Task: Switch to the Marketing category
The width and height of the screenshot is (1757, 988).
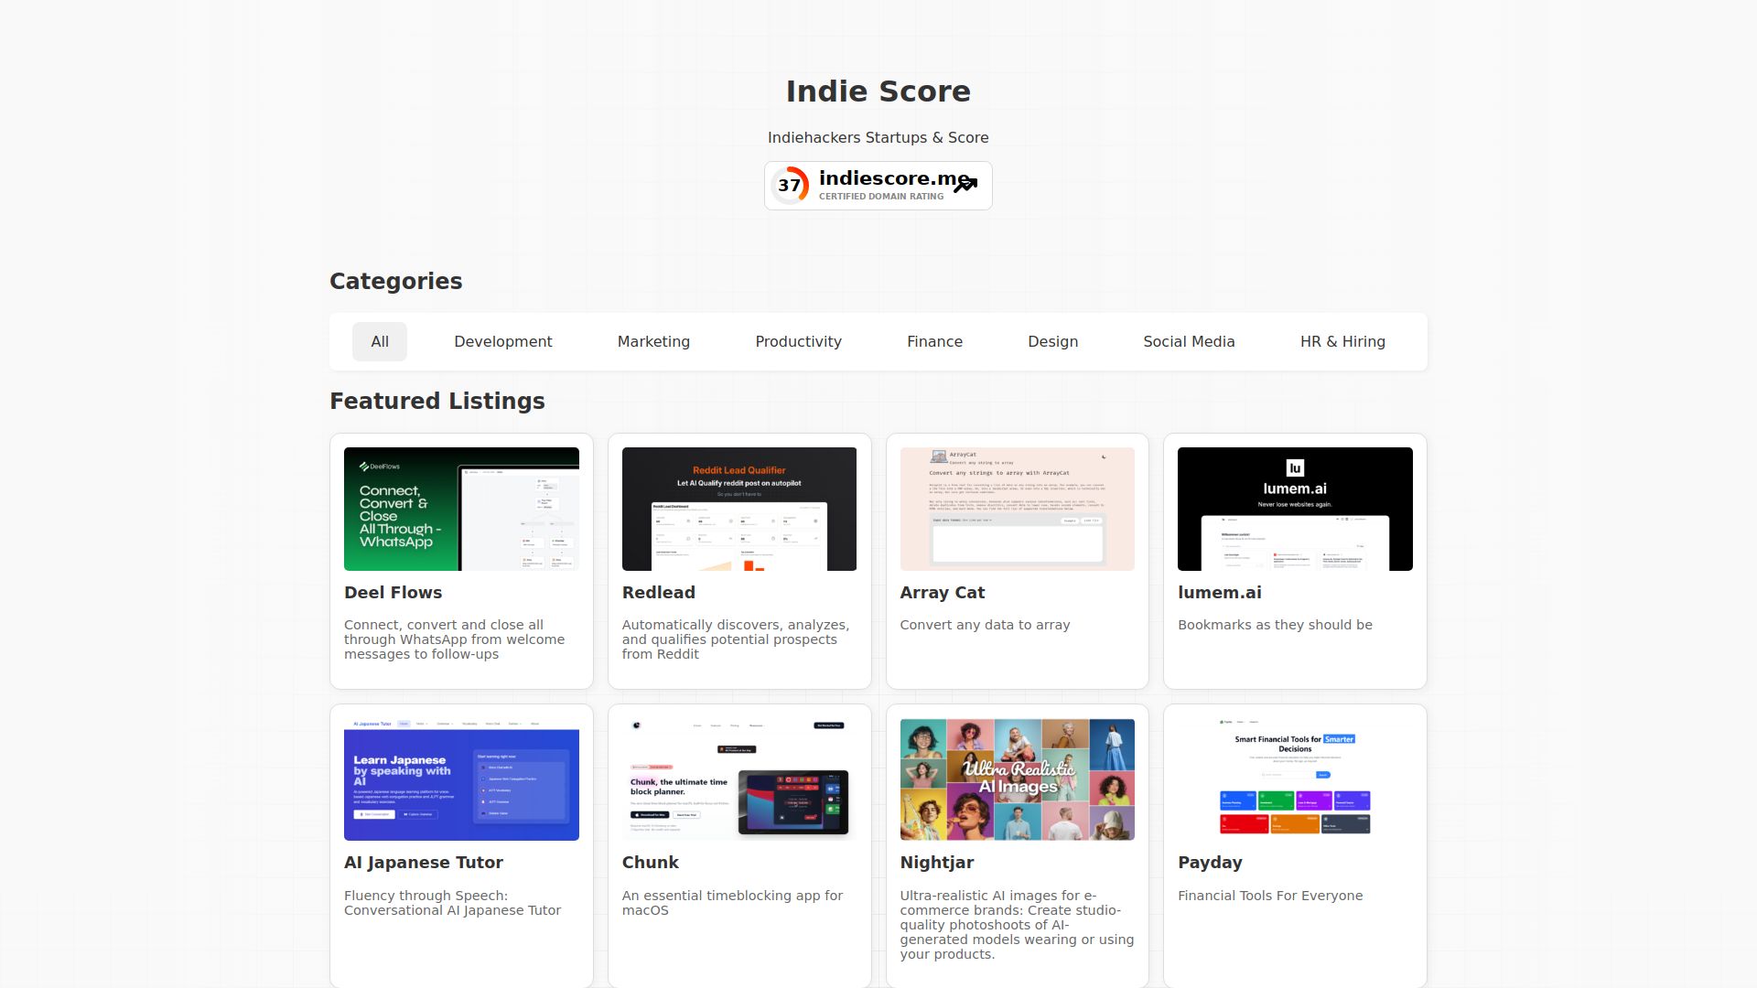Action: (653, 341)
